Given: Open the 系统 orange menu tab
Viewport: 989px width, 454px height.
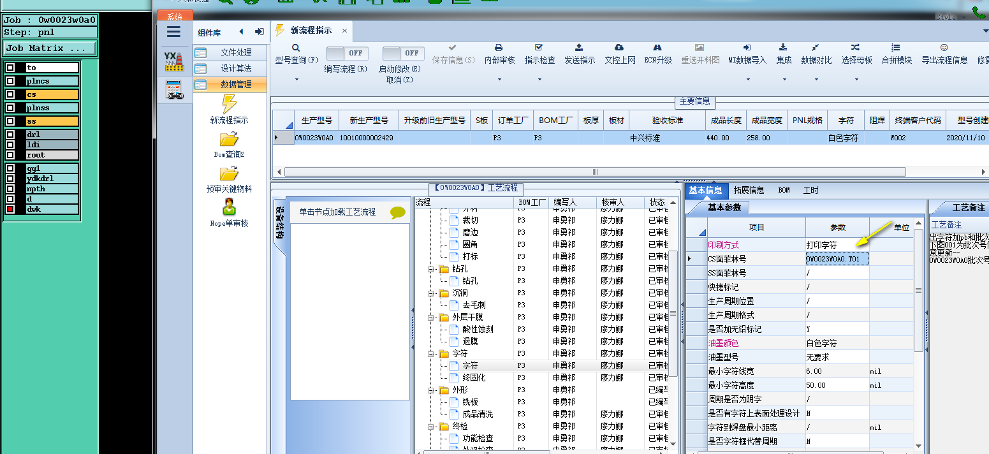Looking at the screenshot, I should [174, 17].
